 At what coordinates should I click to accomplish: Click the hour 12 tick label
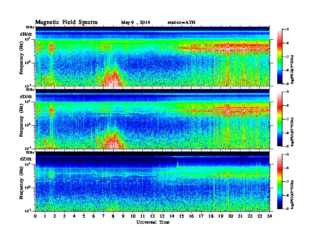(x=152, y=216)
